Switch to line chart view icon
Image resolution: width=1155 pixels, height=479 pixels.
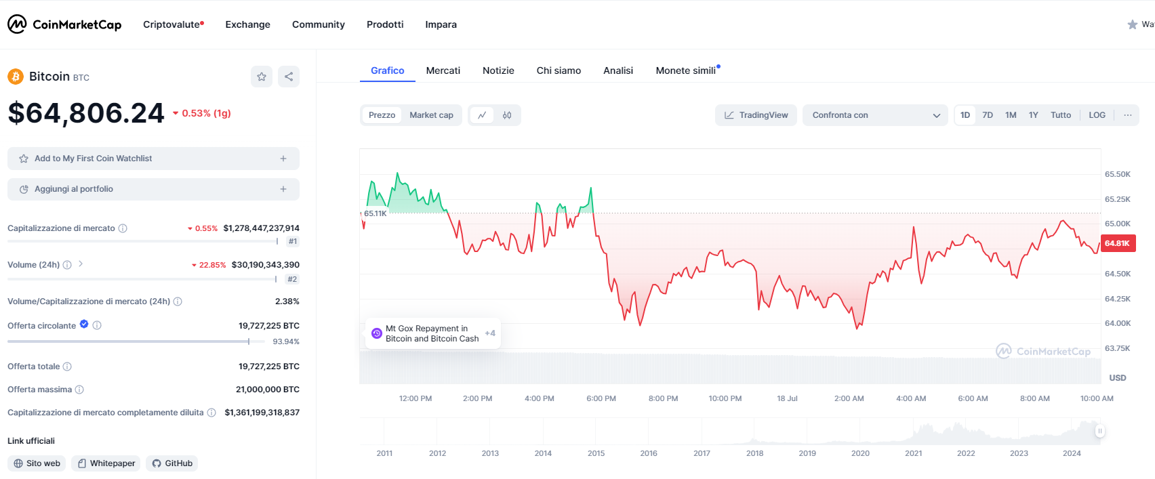click(482, 115)
